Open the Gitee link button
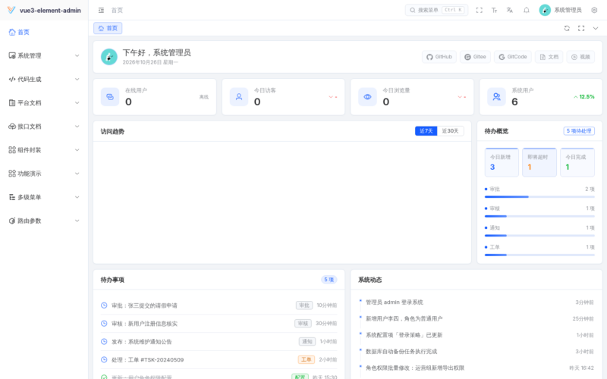The height and width of the screenshot is (379, 607). [x=476, y=57]
